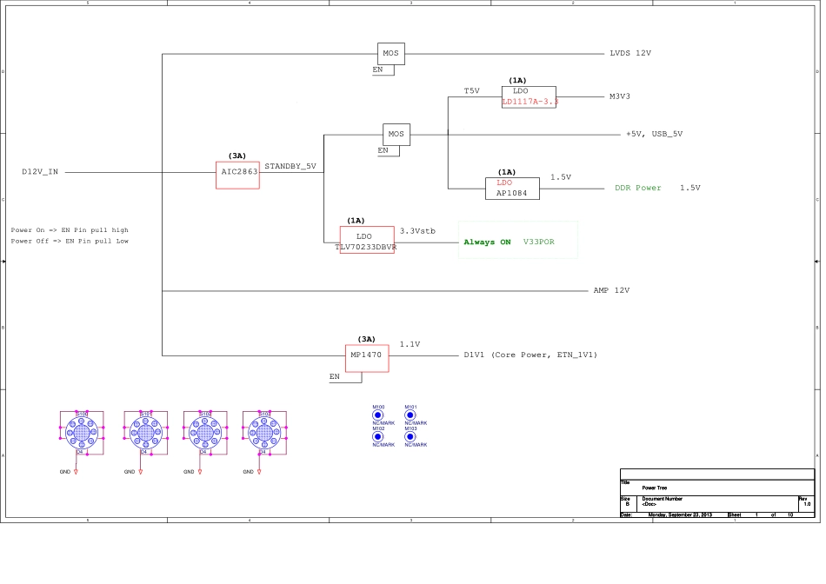Viewport: 826px width, 584px height.
Task: Select the green DDR Power label
Action: pyautogui.click(x=638, y=189)
